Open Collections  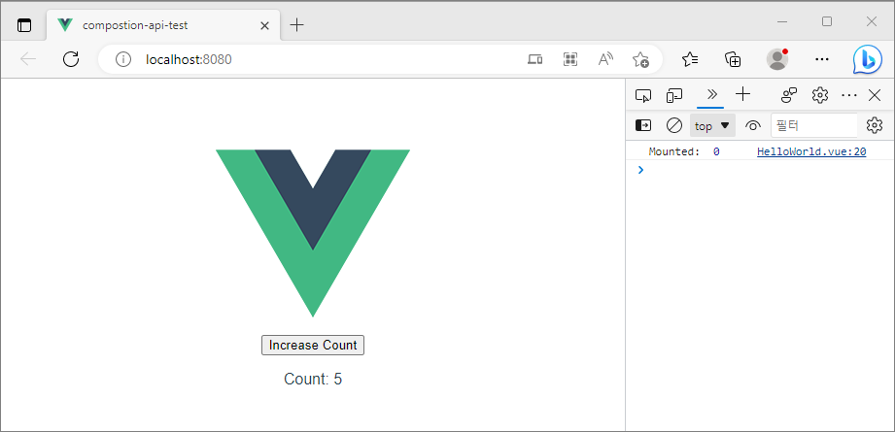[x=733, y=59]
